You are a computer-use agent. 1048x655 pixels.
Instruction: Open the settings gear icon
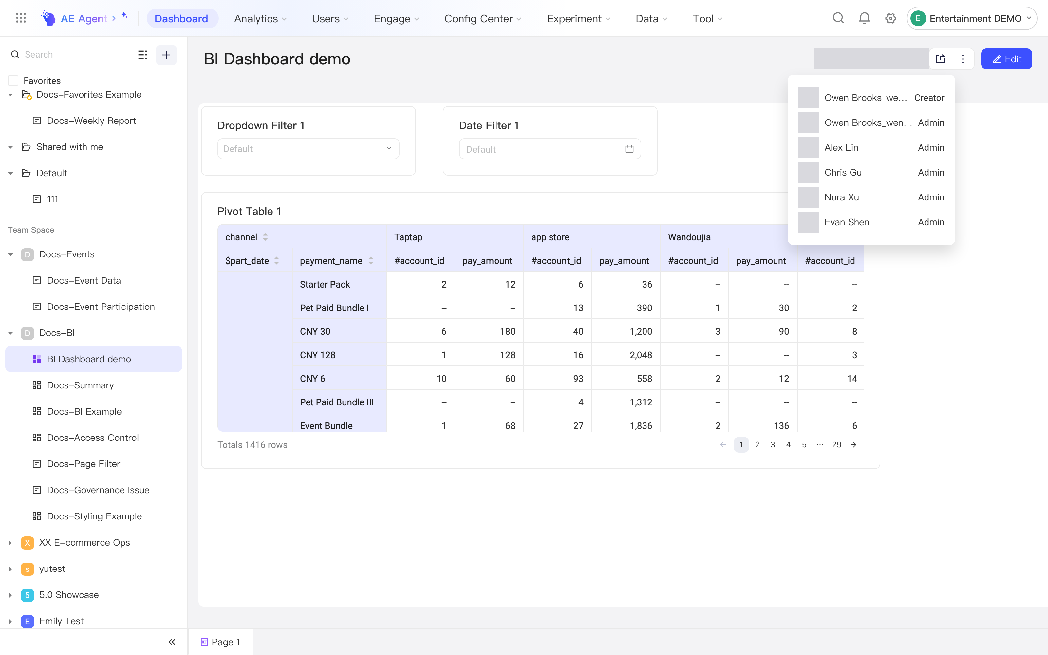[890, 18]
